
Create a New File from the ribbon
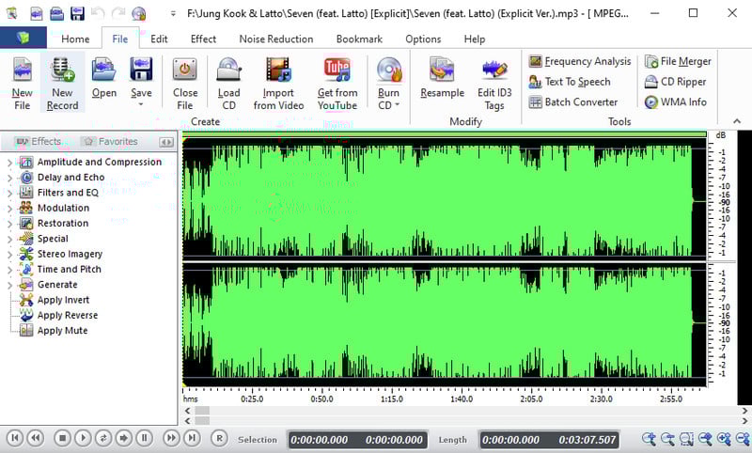coord(22,84)
